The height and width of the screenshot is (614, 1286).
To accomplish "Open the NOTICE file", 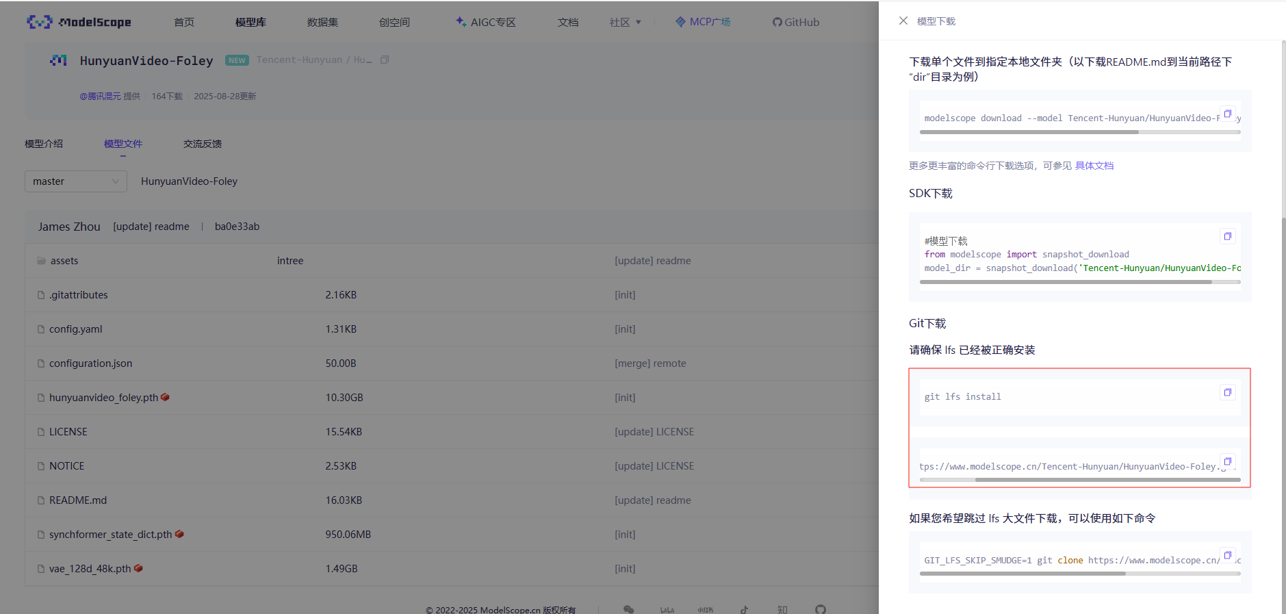I will (x=67, y=466).
